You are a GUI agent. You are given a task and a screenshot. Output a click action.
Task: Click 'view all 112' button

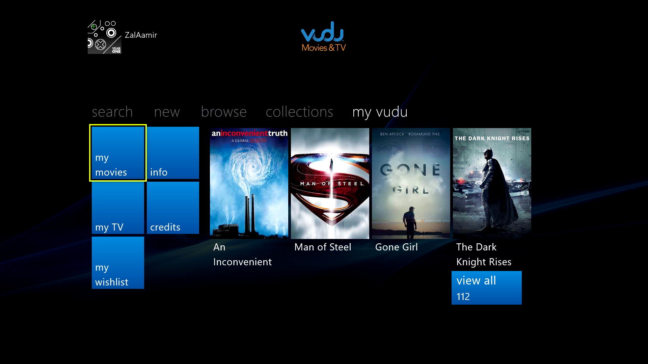coord(487,287)
